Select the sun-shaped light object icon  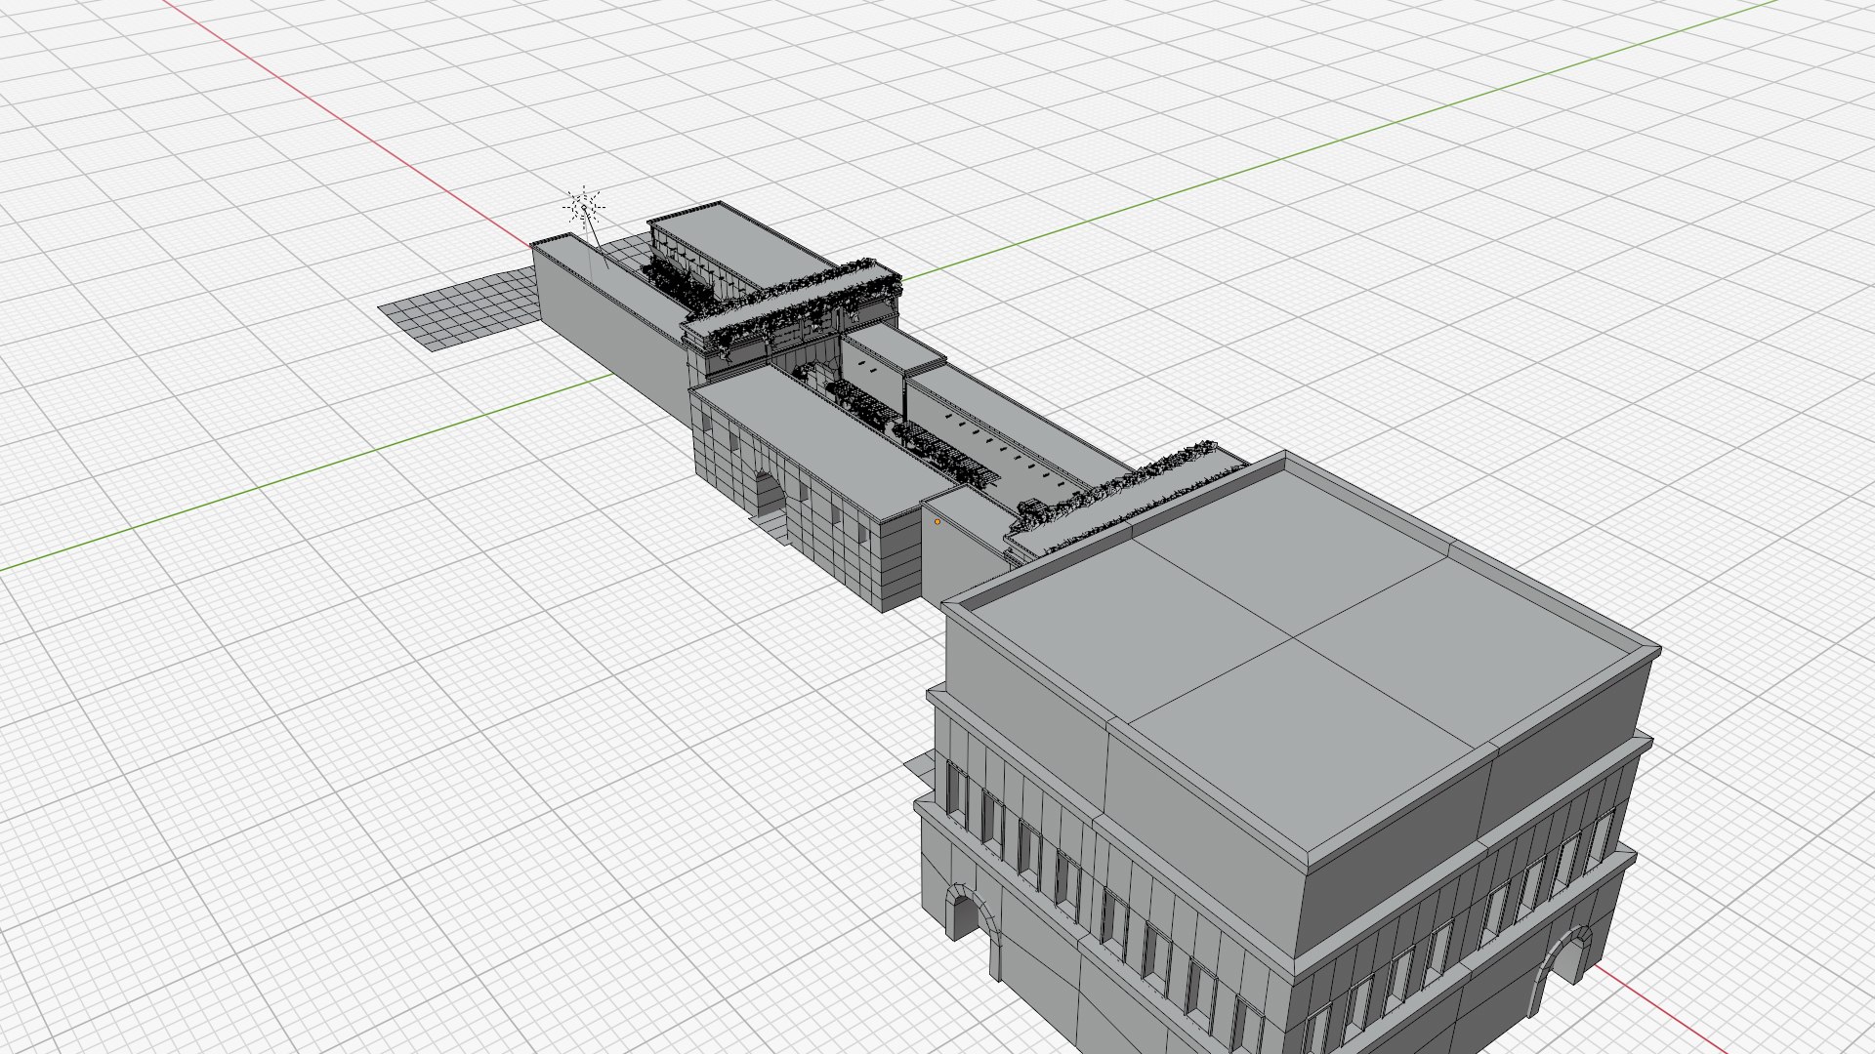coord(585,207)
